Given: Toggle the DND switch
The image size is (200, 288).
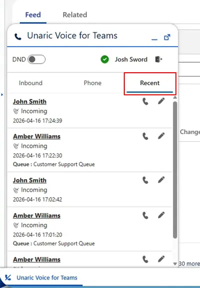Looking at the screenshot, I should click(37, 59).
